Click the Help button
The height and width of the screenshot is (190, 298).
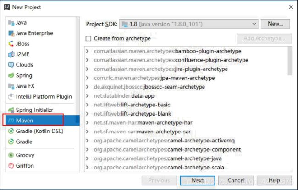click(274, 180)
